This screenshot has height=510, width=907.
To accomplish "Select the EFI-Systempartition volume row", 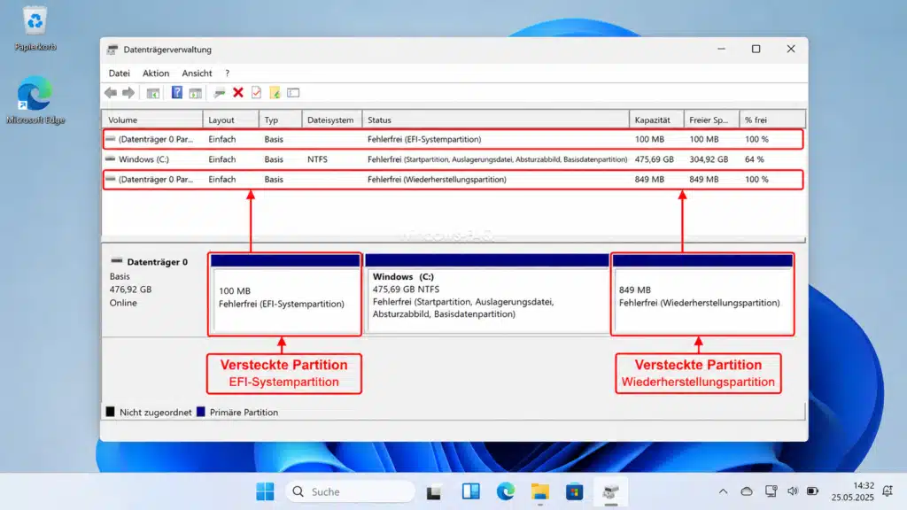I will point(453,139).
